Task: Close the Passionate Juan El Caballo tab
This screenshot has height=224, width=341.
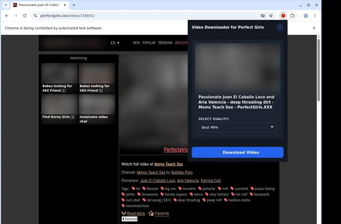Action: pyautogui.click(x=65, y=5)
